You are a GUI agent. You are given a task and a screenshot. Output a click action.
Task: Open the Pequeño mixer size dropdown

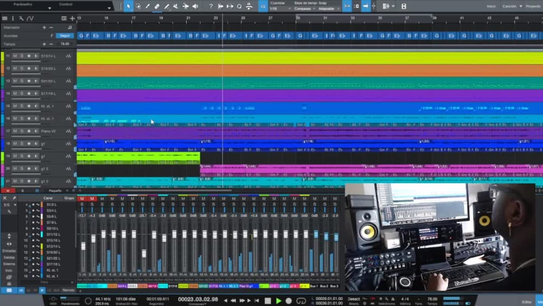[57, 191]
